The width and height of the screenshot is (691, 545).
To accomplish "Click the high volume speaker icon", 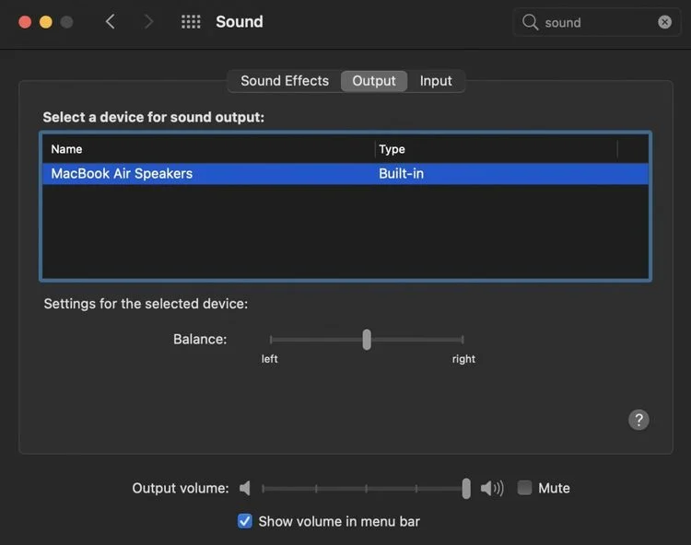I will tap(492, 488).
